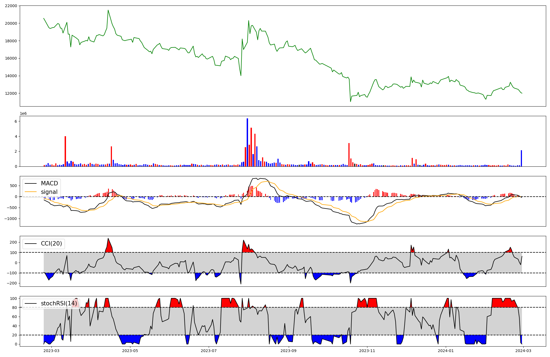Click the orange signal legend line swatch
The width and height of the screenshot is (550, 357).
[x=31, y=192]
